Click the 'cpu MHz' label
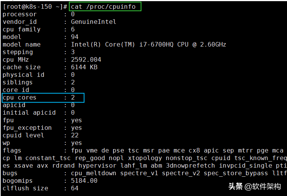 [x=16, y=60]
